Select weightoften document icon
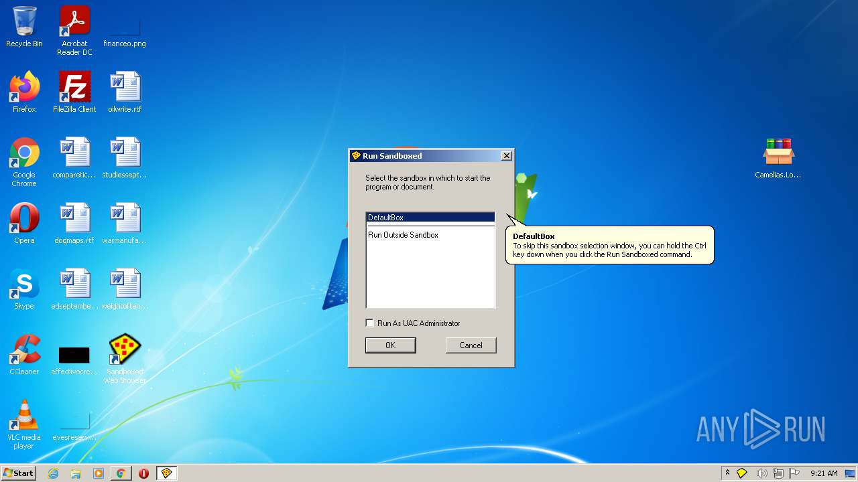 point(125,289)
